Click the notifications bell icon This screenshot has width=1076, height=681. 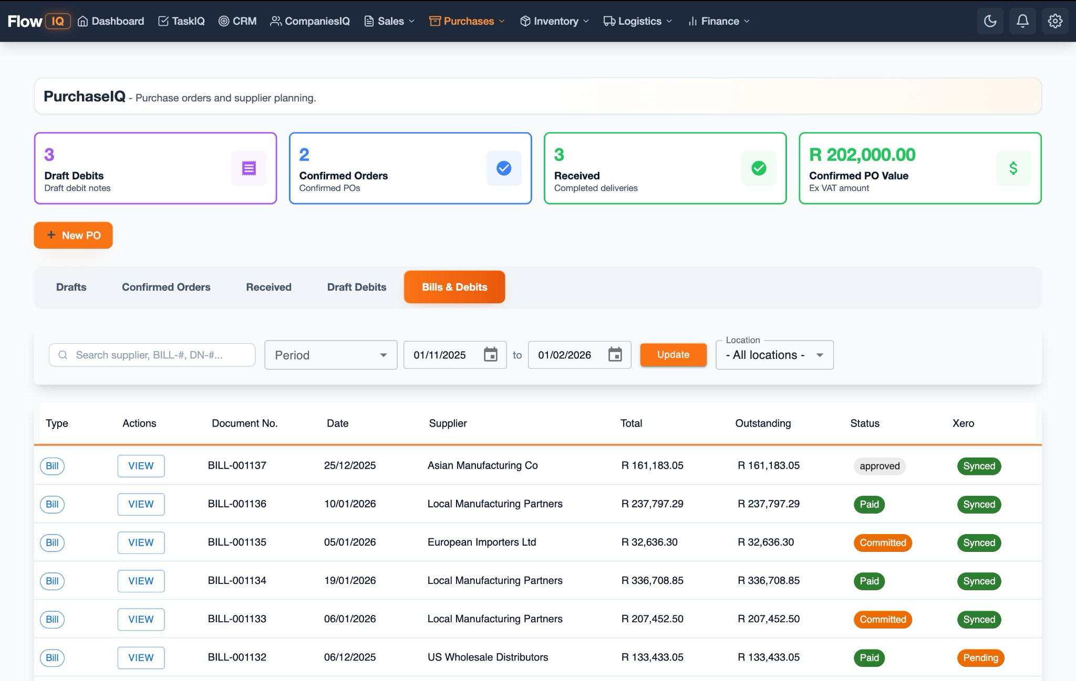point(1022,21)
